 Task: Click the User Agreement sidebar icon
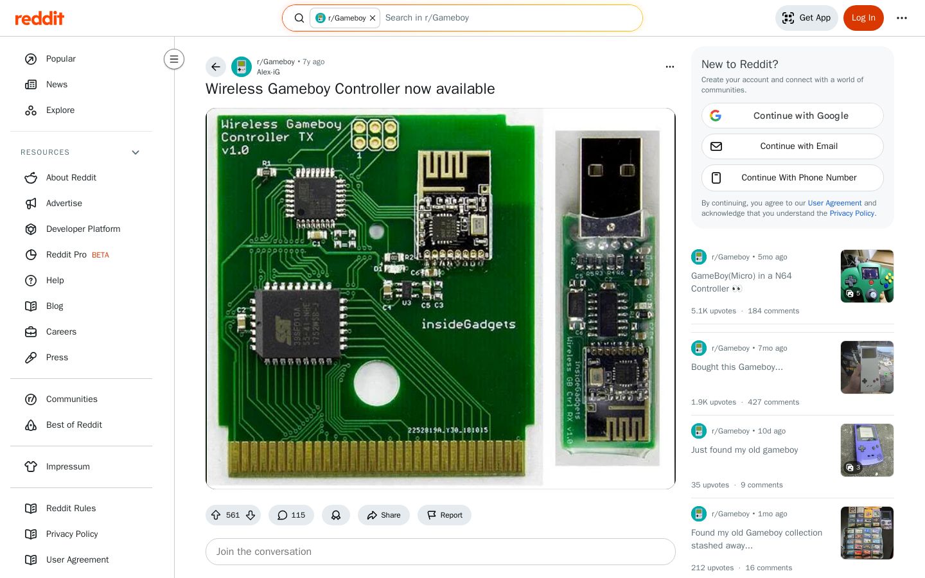click(x=31, y=560)
